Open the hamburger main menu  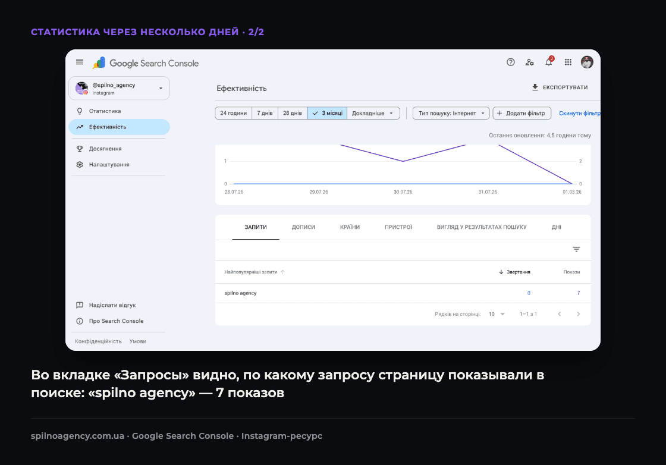pos(80,62)
